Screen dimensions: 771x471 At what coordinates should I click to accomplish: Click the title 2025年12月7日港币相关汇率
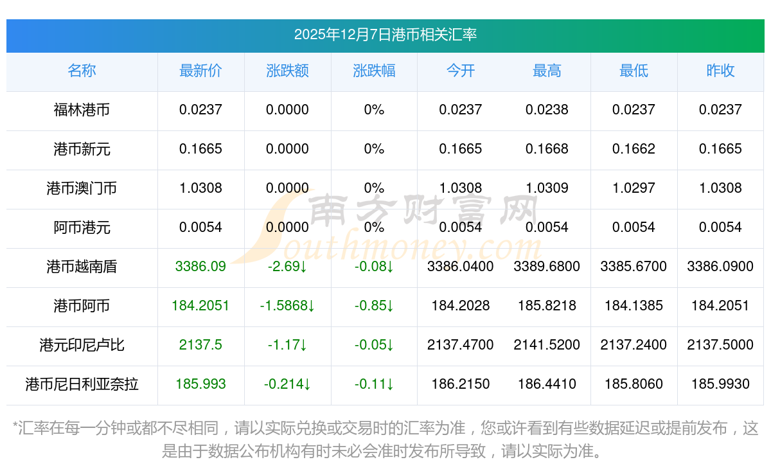coord(385,35)
